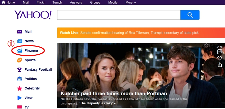225x109 pixels.
Task: Click the News newspaper icon
Action: point(19,41)
